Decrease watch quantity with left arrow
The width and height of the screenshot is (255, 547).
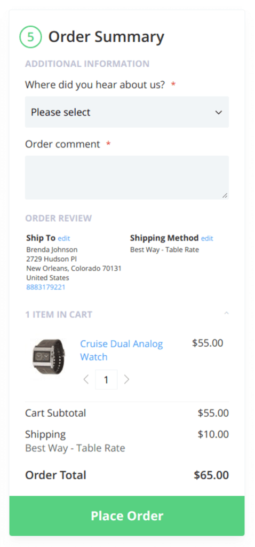point(86,380)
